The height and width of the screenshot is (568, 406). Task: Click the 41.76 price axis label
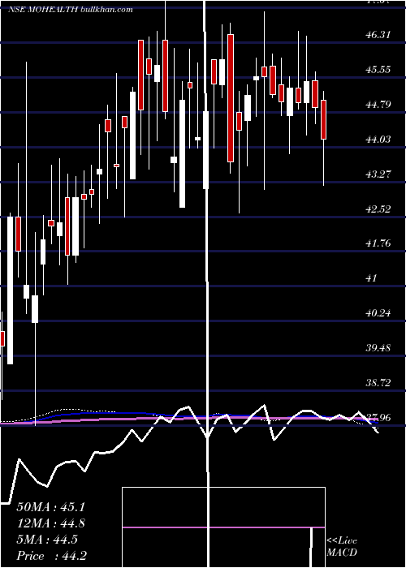click(x=378, y=243)
